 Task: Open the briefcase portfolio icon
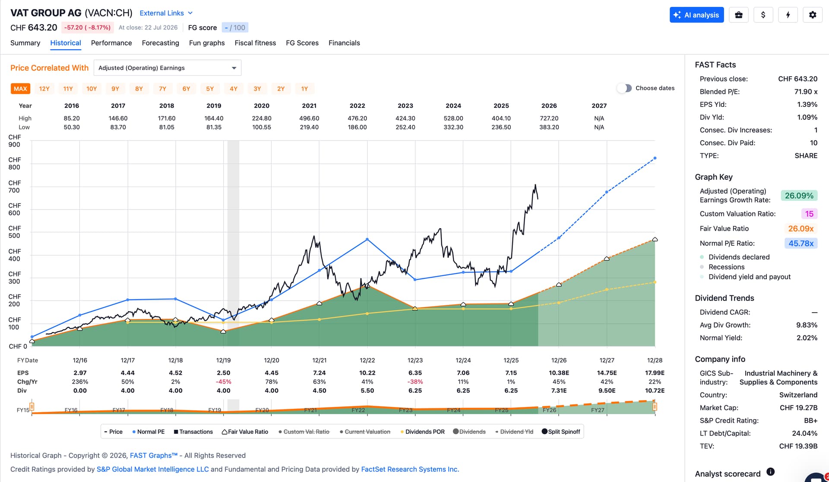pyautogui.click(x=739, y=15)
